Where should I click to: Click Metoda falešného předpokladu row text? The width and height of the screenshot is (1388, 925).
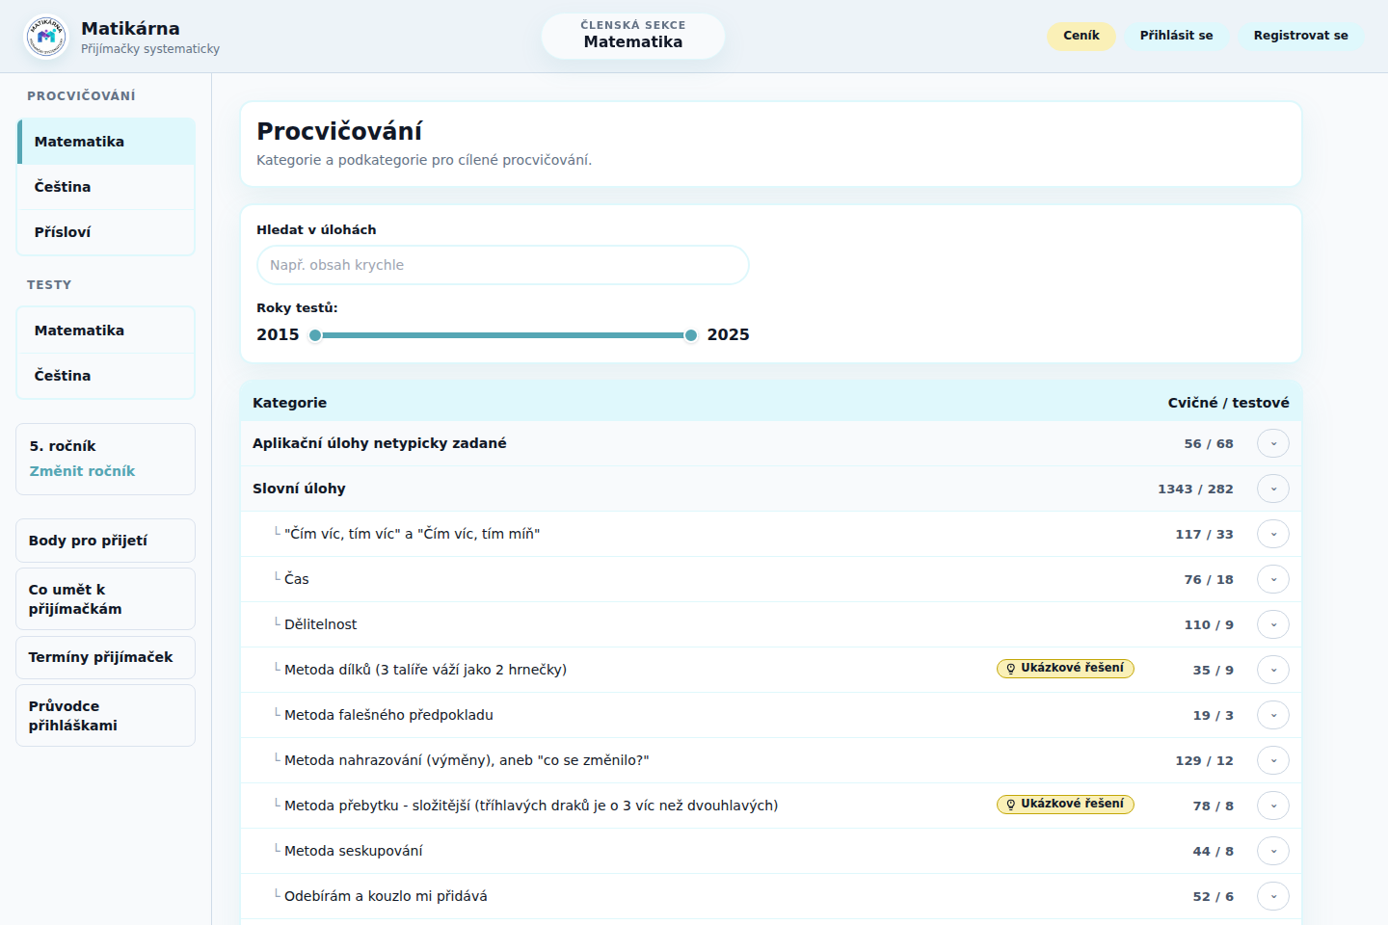coord(388,715)
